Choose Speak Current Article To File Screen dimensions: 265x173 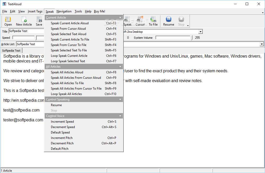(84, 39)
